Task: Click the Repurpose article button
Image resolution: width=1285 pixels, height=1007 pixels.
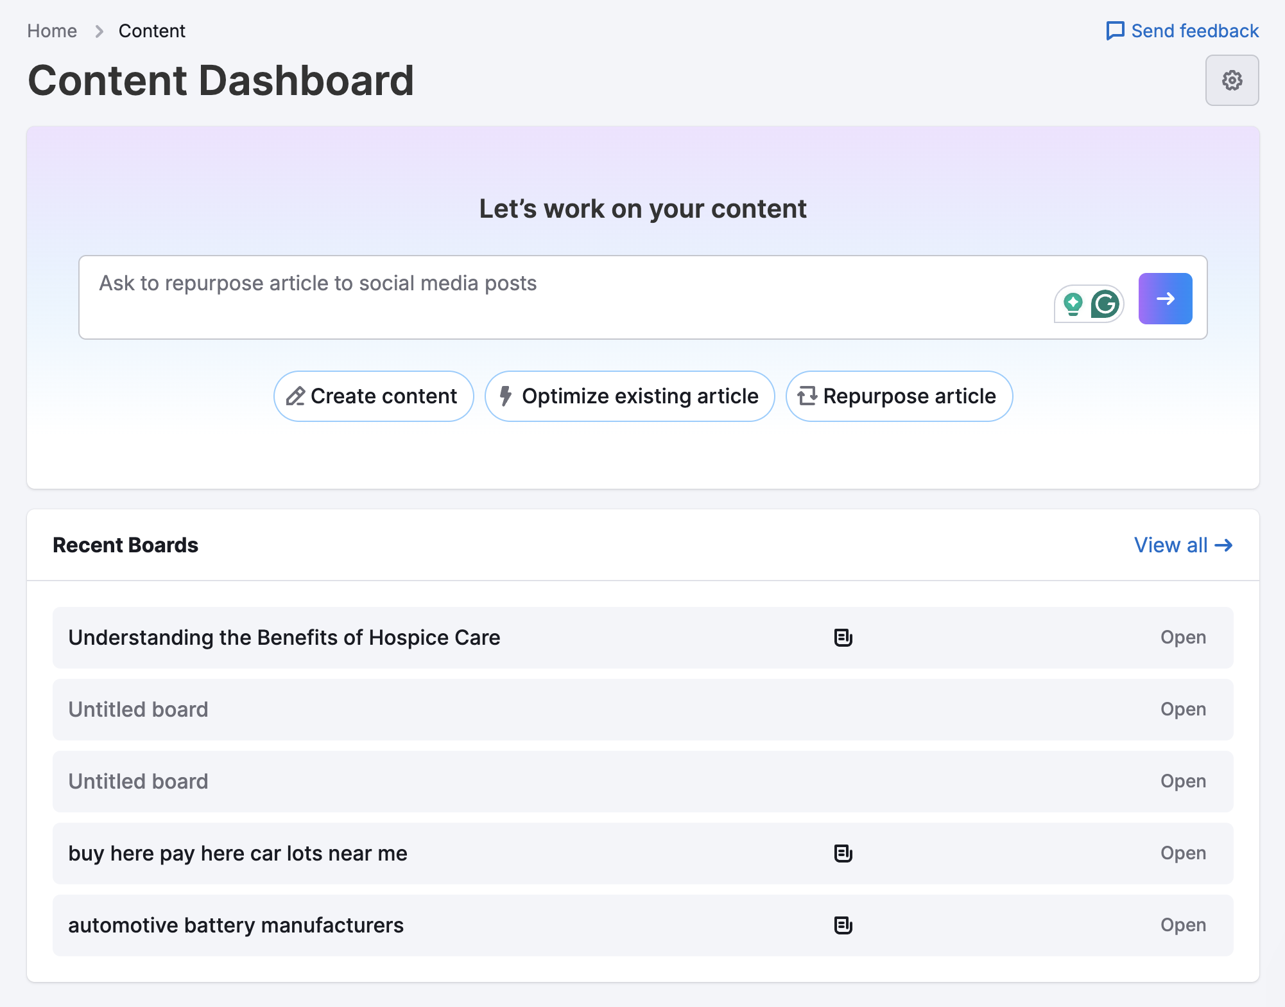Action: pos(899,396)
